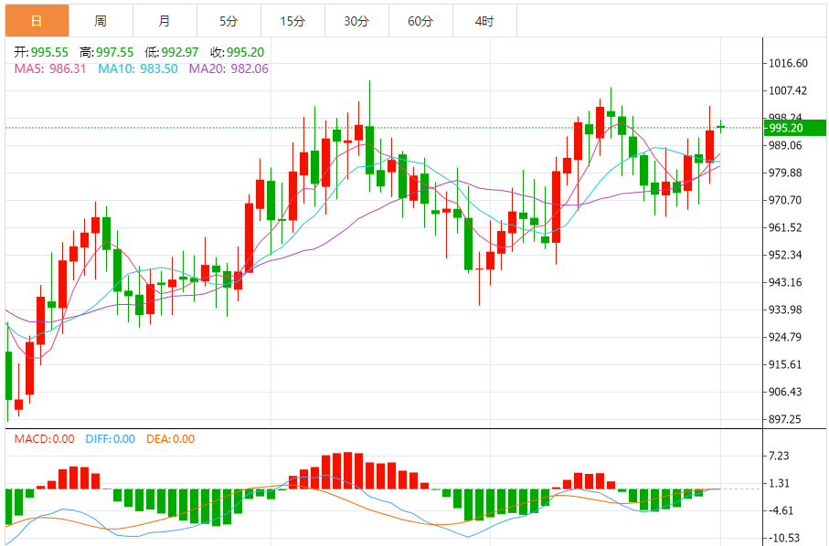Viewport: 829px width, 546px height.
Task: Click the 收:995.20 close price value
Action: [238, 52]
